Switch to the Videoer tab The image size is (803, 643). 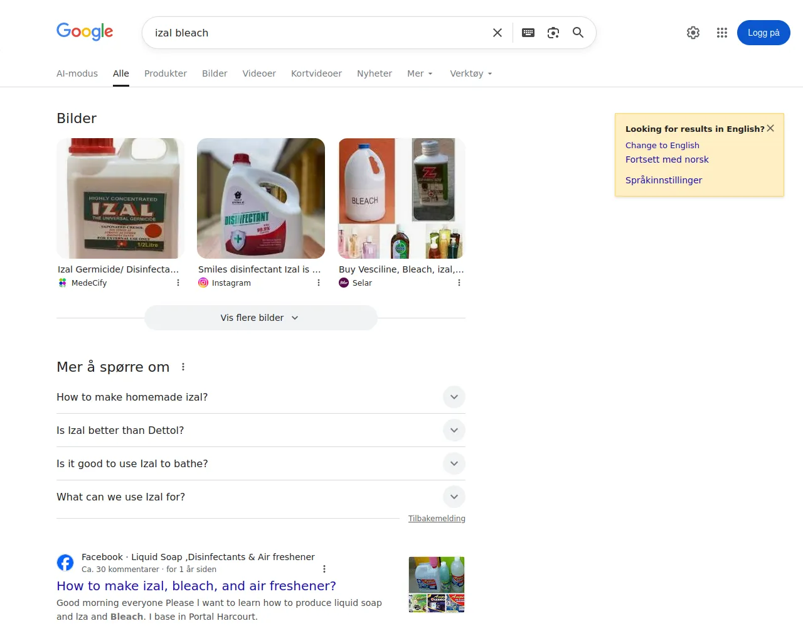tap(259, 73)
